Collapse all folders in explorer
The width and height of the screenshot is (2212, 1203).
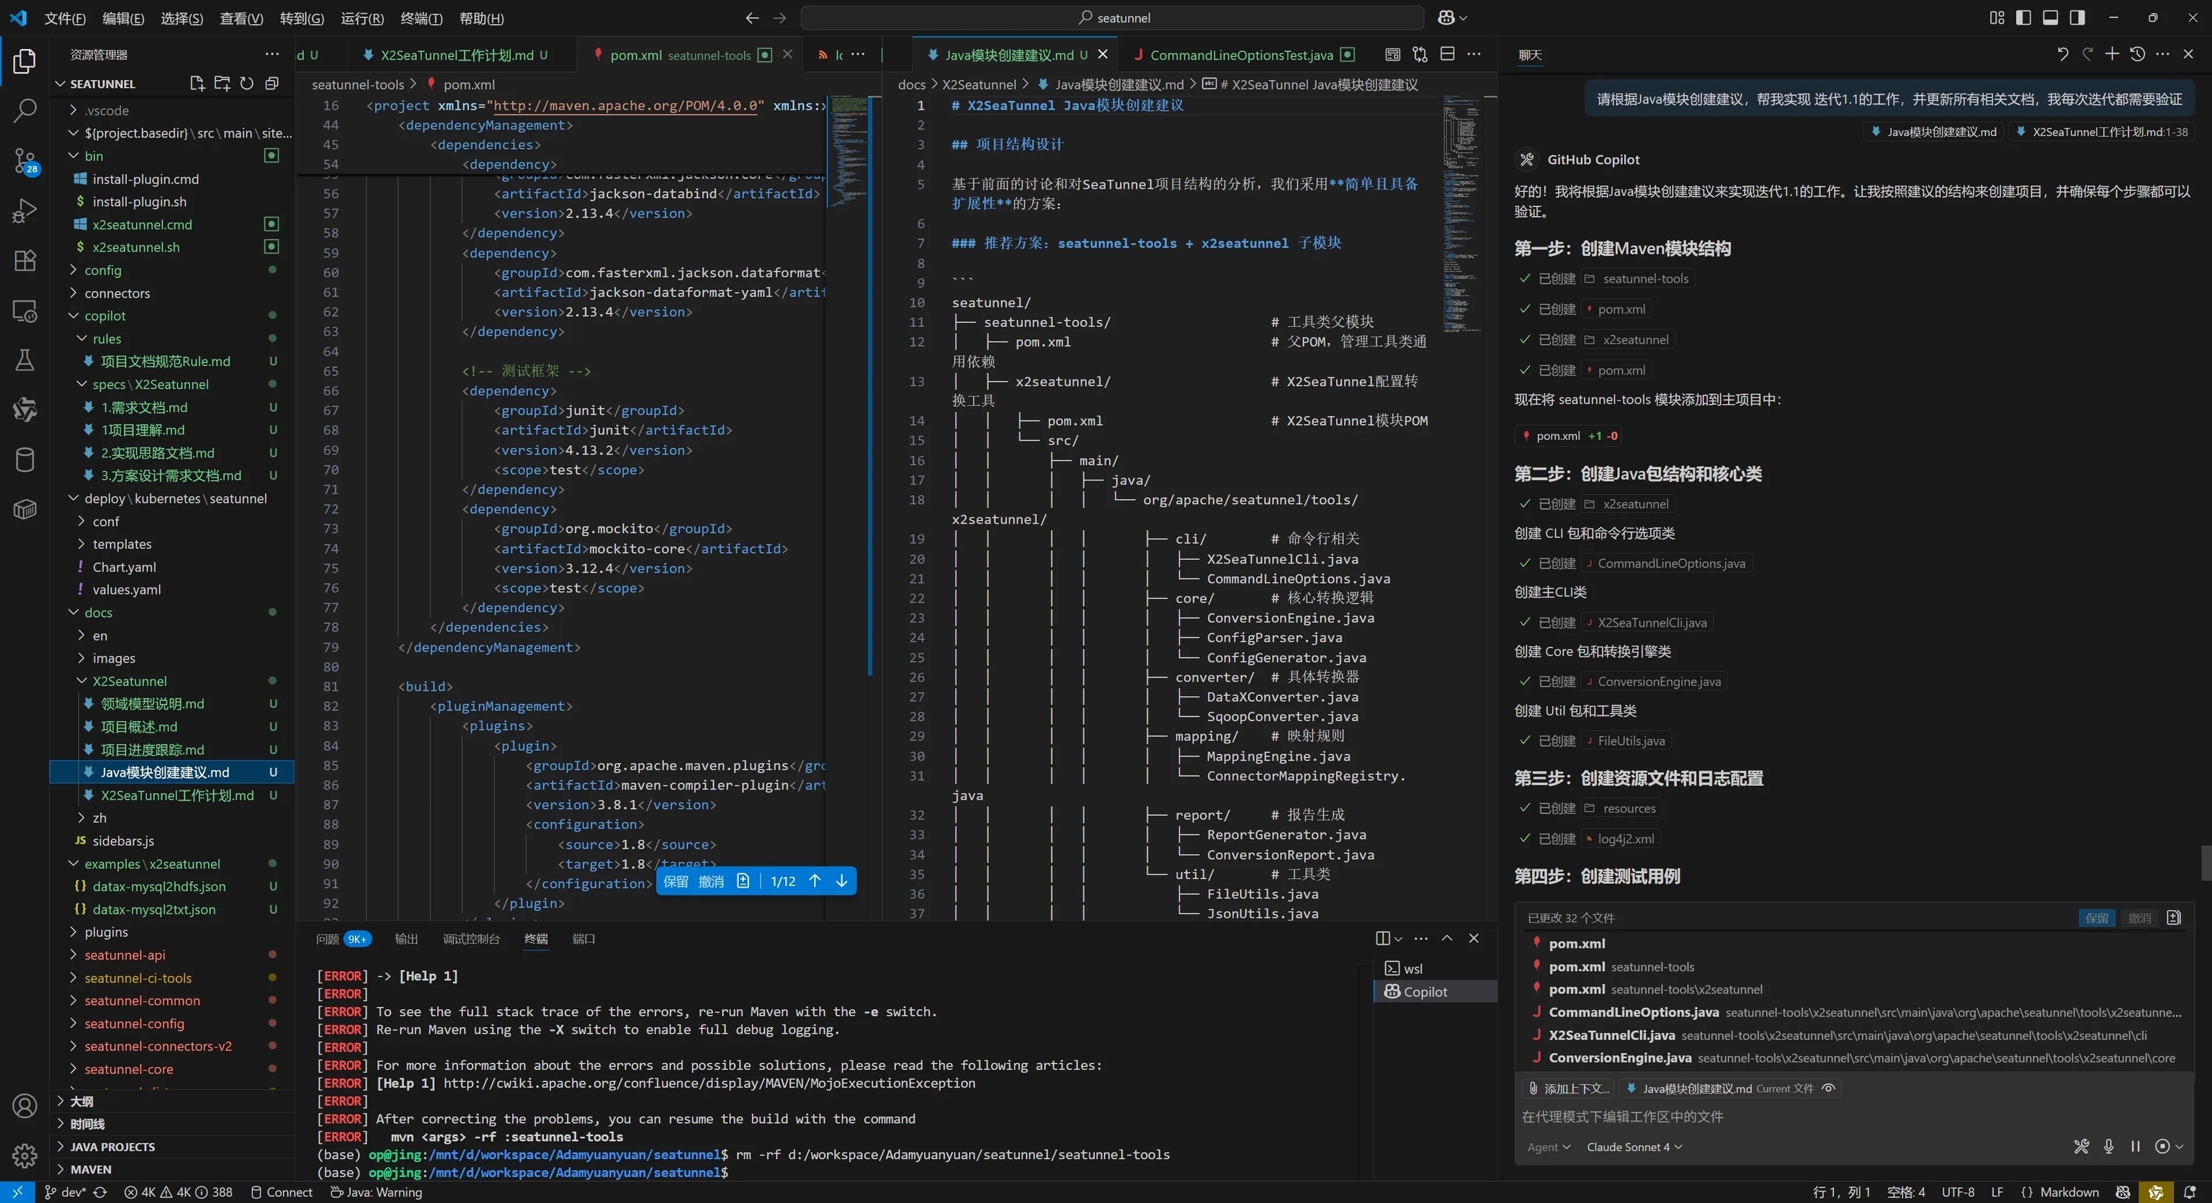click(x=272, y=84)
